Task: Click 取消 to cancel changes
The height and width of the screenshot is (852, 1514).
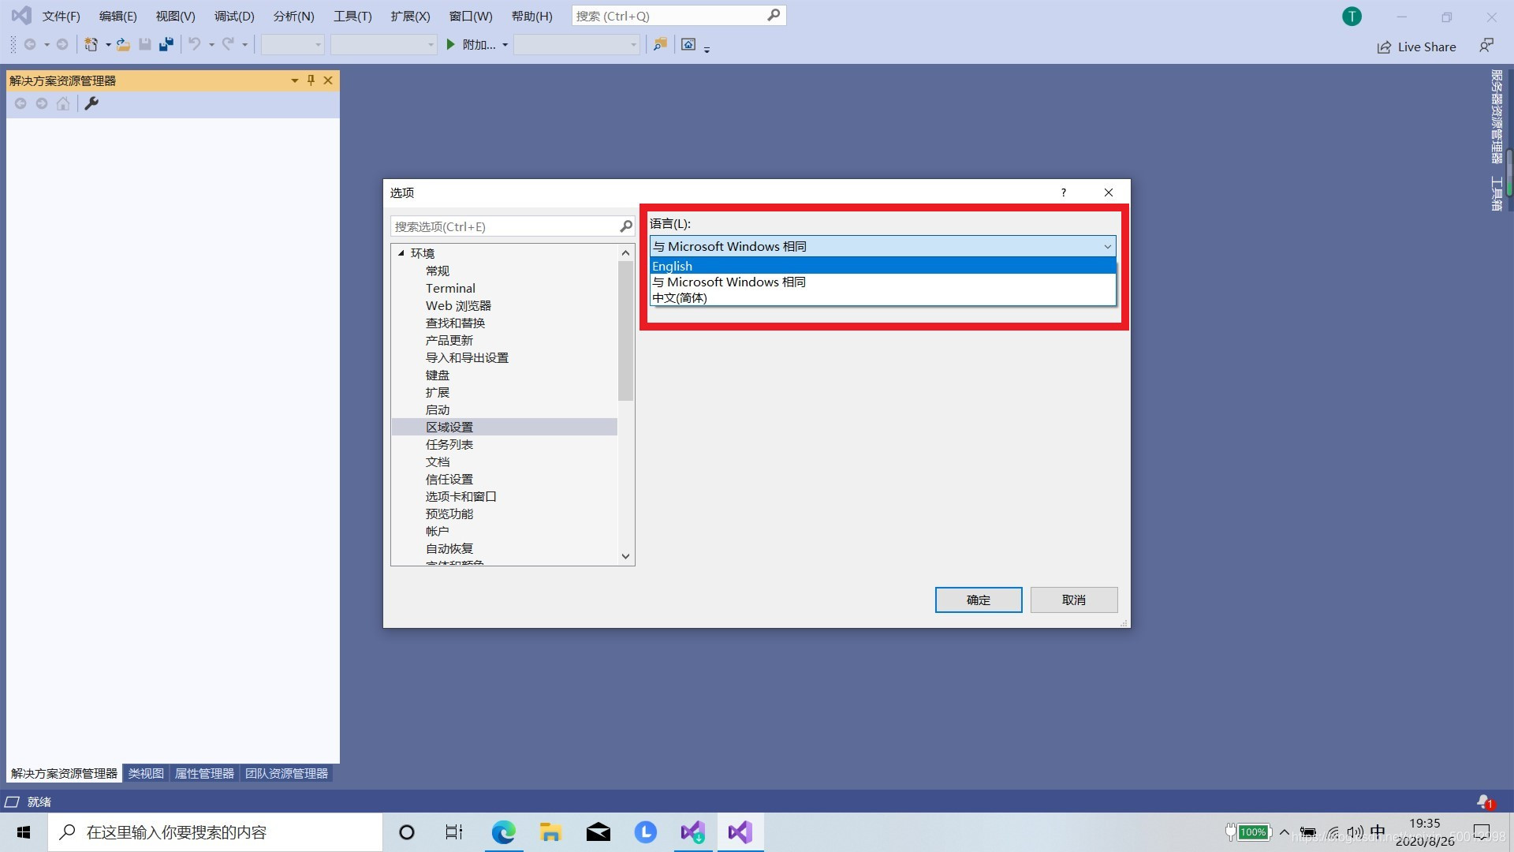Action: (x=1073, y=600)
